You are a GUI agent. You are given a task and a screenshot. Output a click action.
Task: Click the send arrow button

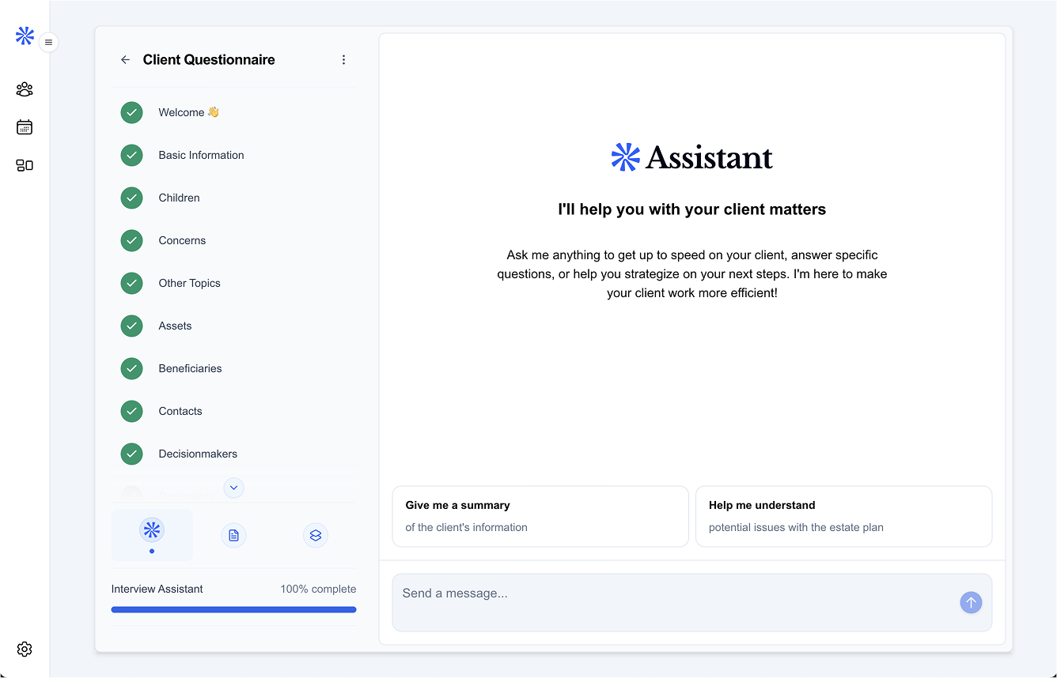click(971, 602)
